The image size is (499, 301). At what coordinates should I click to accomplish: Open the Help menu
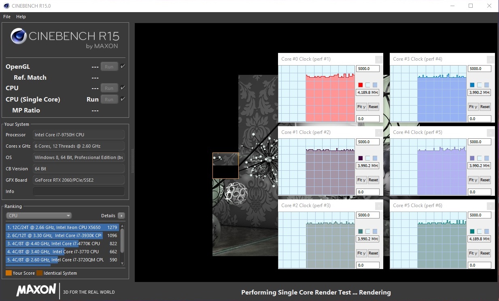(21, 17)
